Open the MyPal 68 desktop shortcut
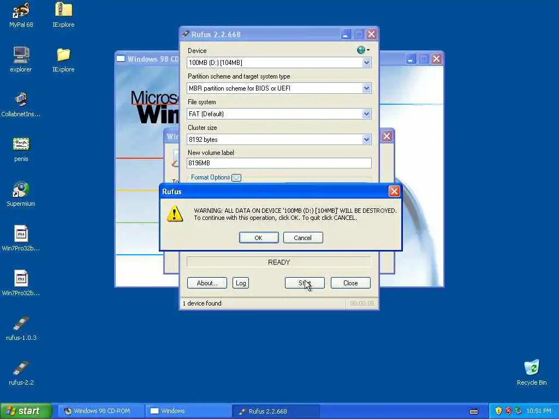 pyautogui.click(x=21, y=10)
